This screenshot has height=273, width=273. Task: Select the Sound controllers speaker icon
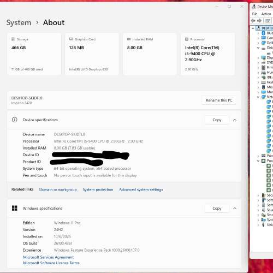coord(263,210)
